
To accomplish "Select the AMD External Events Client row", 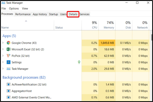I will coord(32,97).
